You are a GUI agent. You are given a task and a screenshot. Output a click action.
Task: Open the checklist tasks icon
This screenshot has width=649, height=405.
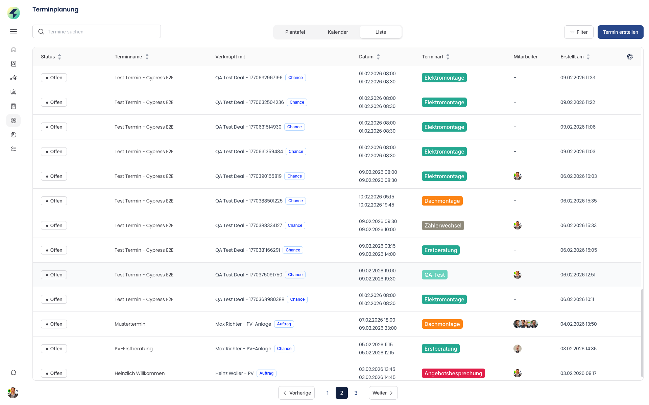[x=14, y=149]
